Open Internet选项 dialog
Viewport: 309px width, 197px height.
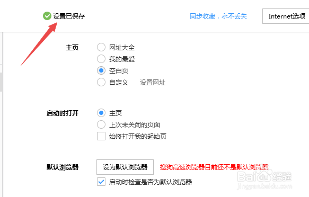pyautogui.click(x=286, y=16)
